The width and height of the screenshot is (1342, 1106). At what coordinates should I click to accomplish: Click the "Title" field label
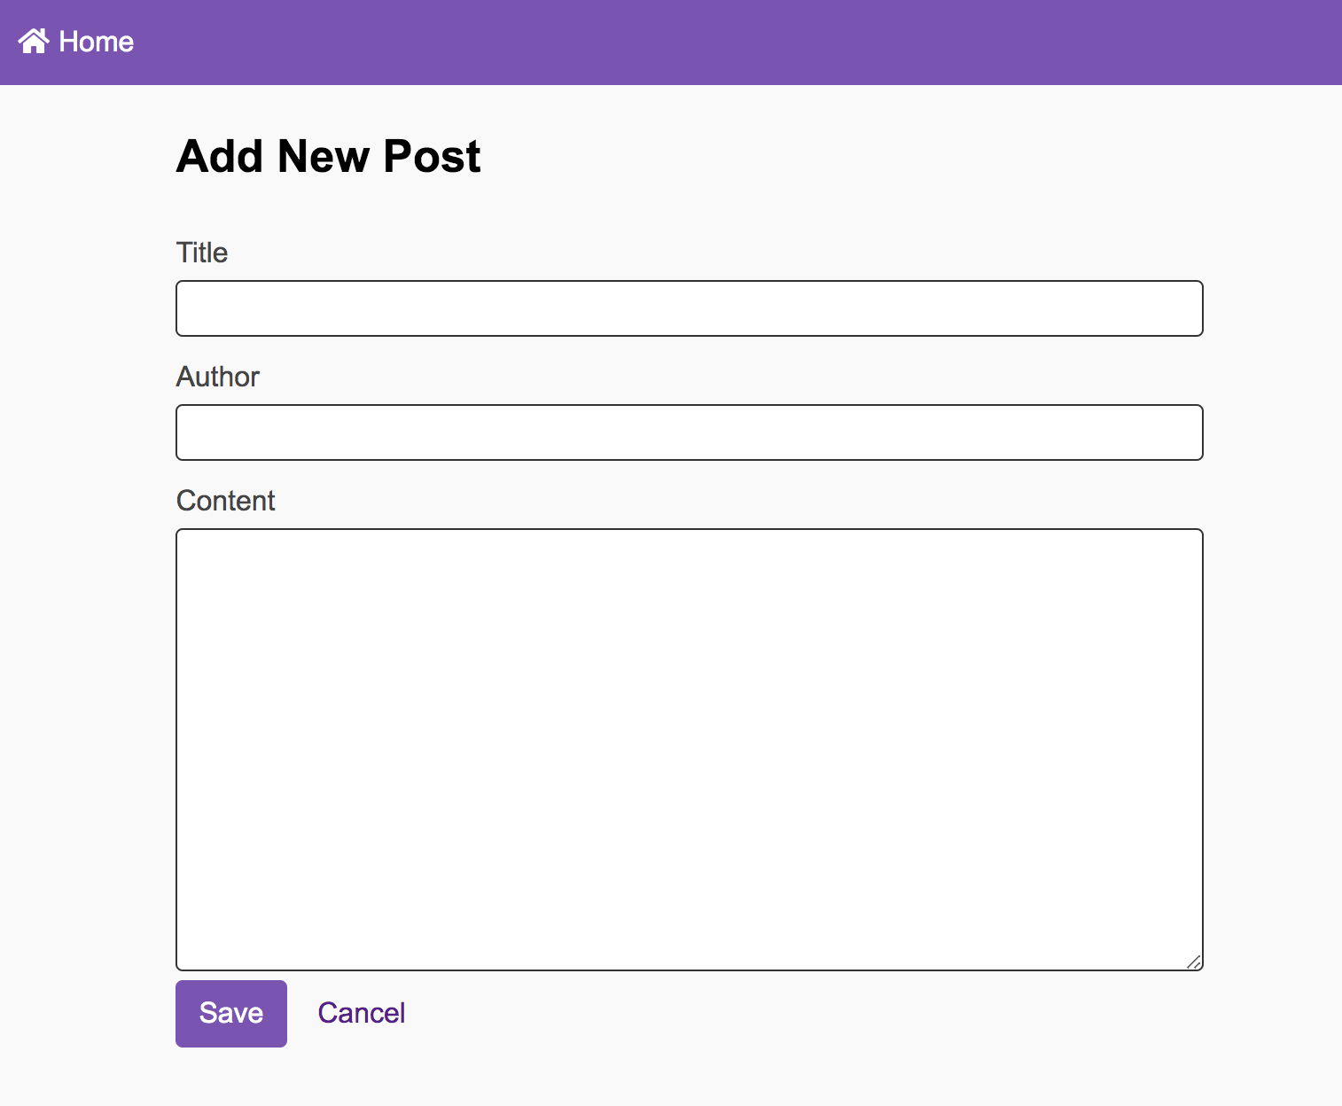pyautogui.click(x=202, y=253)
